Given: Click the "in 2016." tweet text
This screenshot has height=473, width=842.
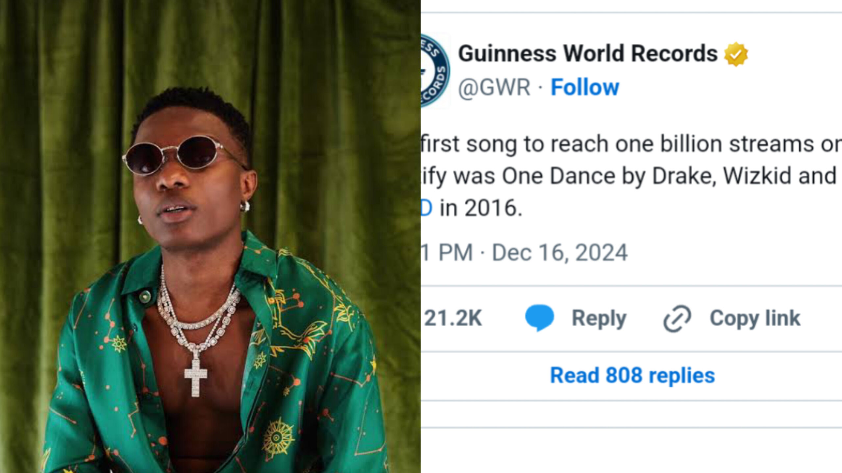Looking at the screenshot, I should click(x=481, y=208).
